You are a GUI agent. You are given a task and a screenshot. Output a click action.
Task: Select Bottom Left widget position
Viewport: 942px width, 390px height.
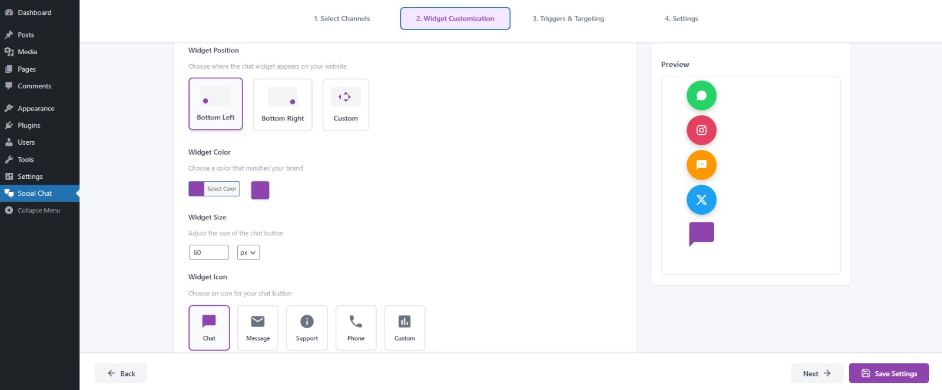(215, 104)
